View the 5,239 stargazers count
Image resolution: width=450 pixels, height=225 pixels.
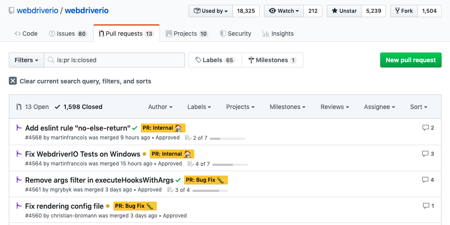pyautogui.click(x=374, y=11)
